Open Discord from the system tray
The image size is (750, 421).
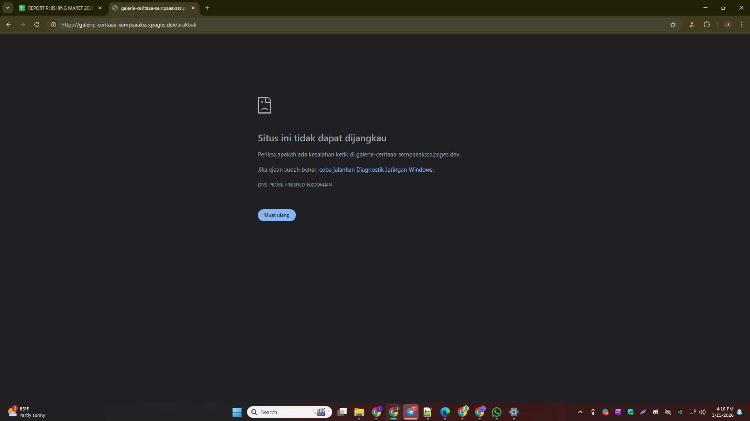click(655, 412)
